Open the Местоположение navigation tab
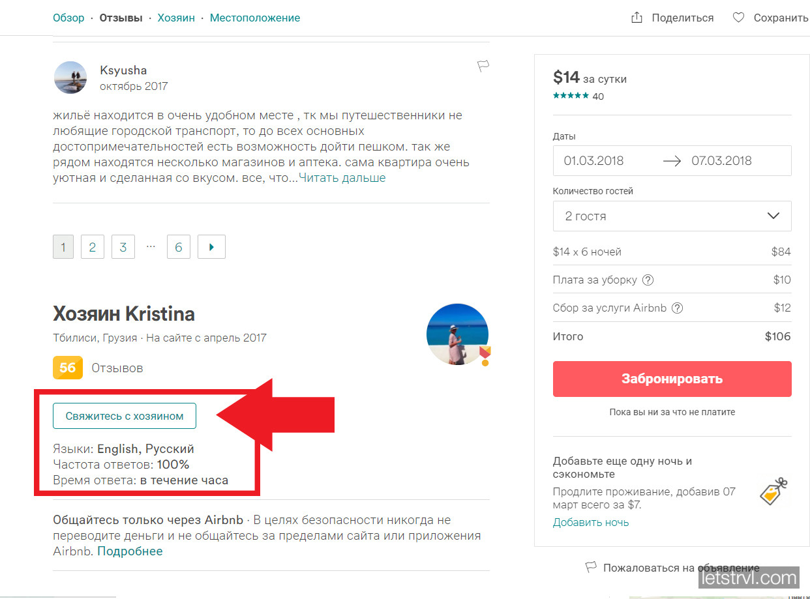The width and height of the screenshot is (810, 599). (x=255, y=18)
